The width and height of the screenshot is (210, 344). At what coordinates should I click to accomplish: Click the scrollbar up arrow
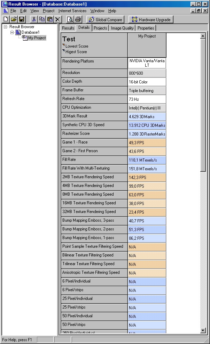click(203, 36)
